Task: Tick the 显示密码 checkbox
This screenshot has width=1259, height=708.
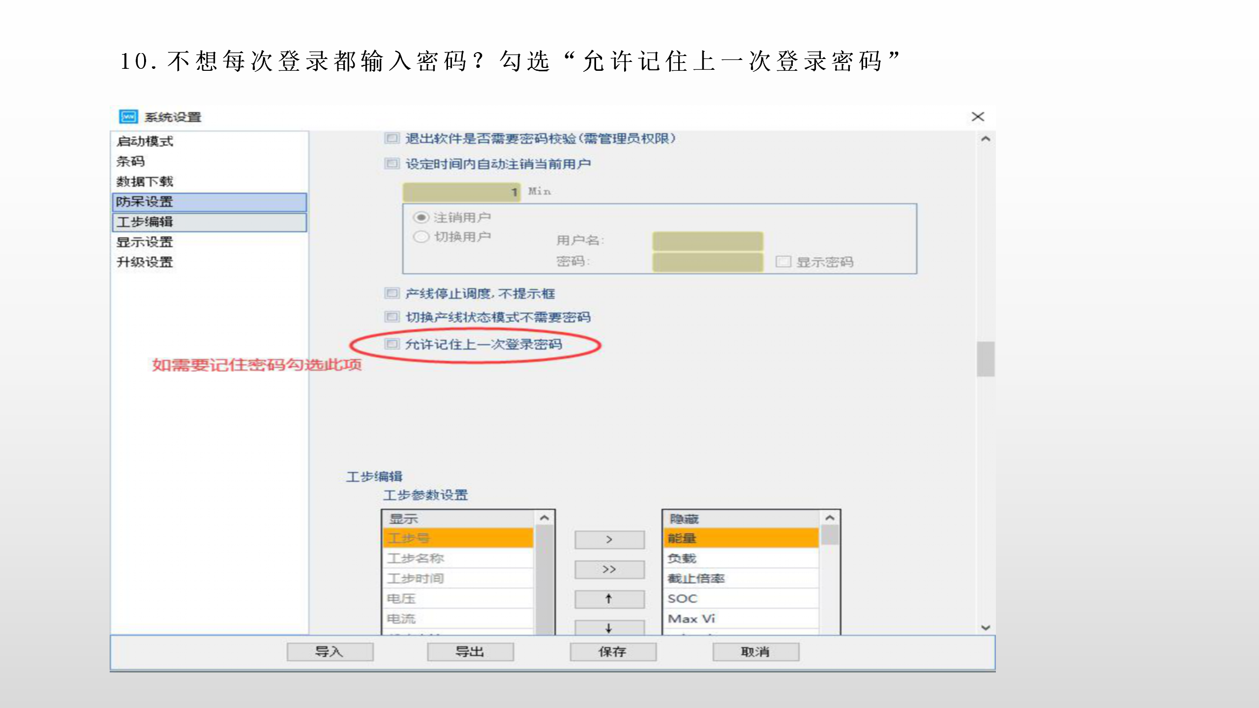Action: pos(783,261)
